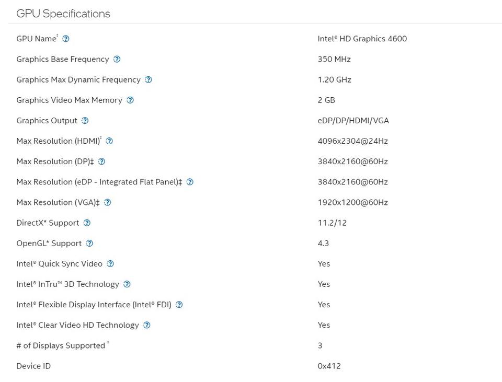Click the footnote marker after Displays Supported

(108, 343)
